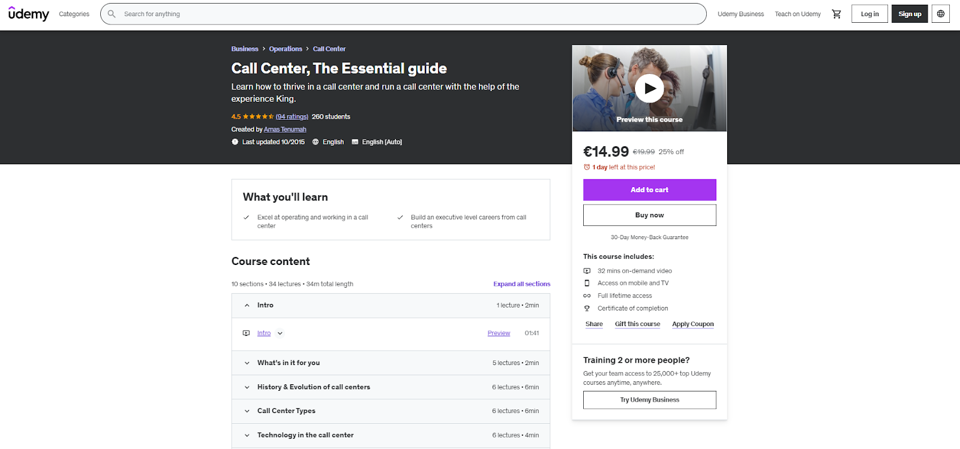Expand Technology in the call center section

247,435
